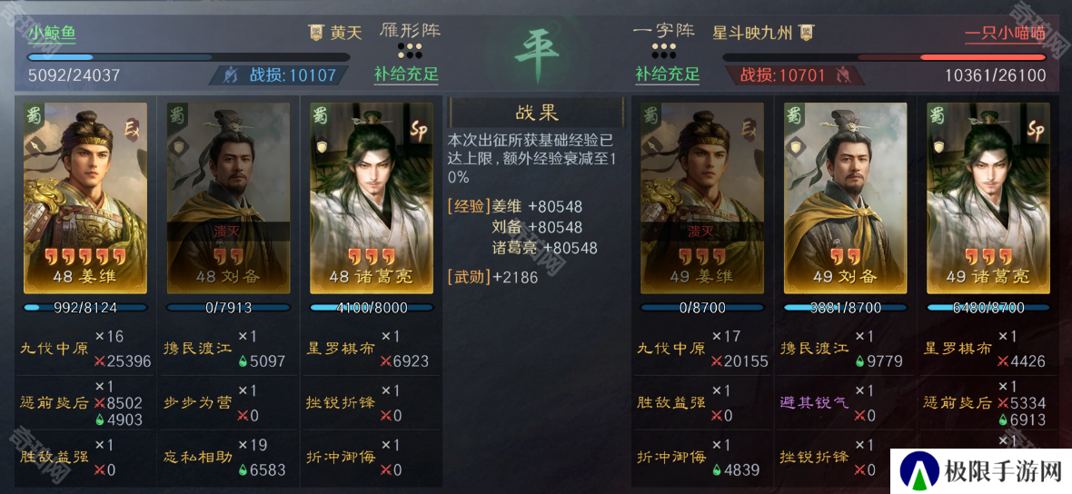Select the left 补给充足 supply status
This screenshot has height=494, width=1072.
pyautogui.click(x=406, y=74)
